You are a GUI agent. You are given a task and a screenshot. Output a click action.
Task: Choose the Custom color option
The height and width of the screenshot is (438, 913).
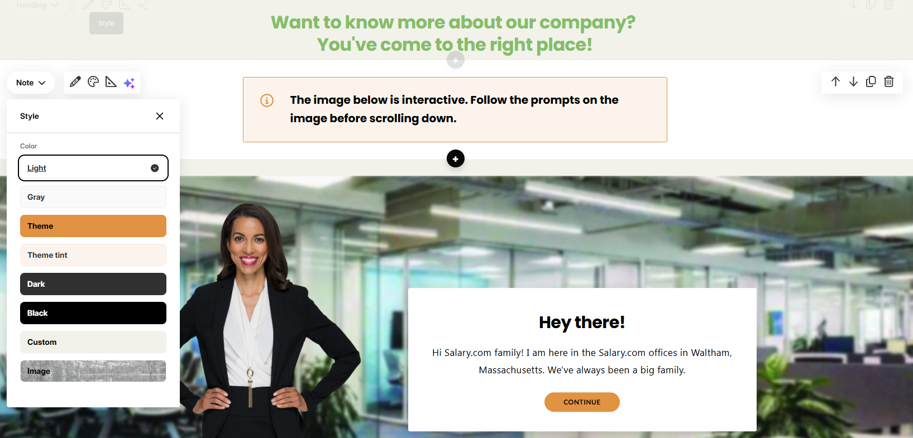pos(93,342)
